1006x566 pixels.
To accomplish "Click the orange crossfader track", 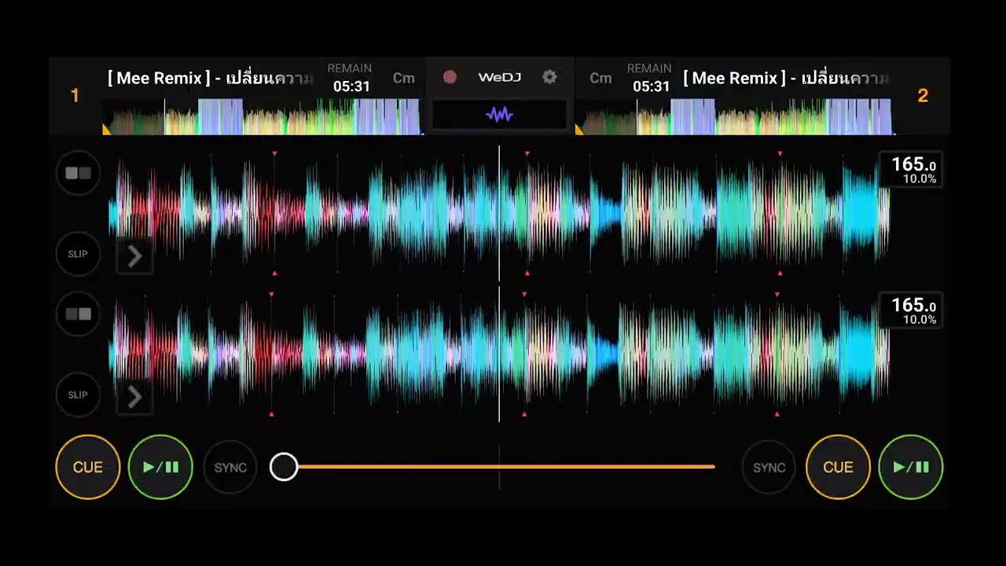I will [499, 467].
